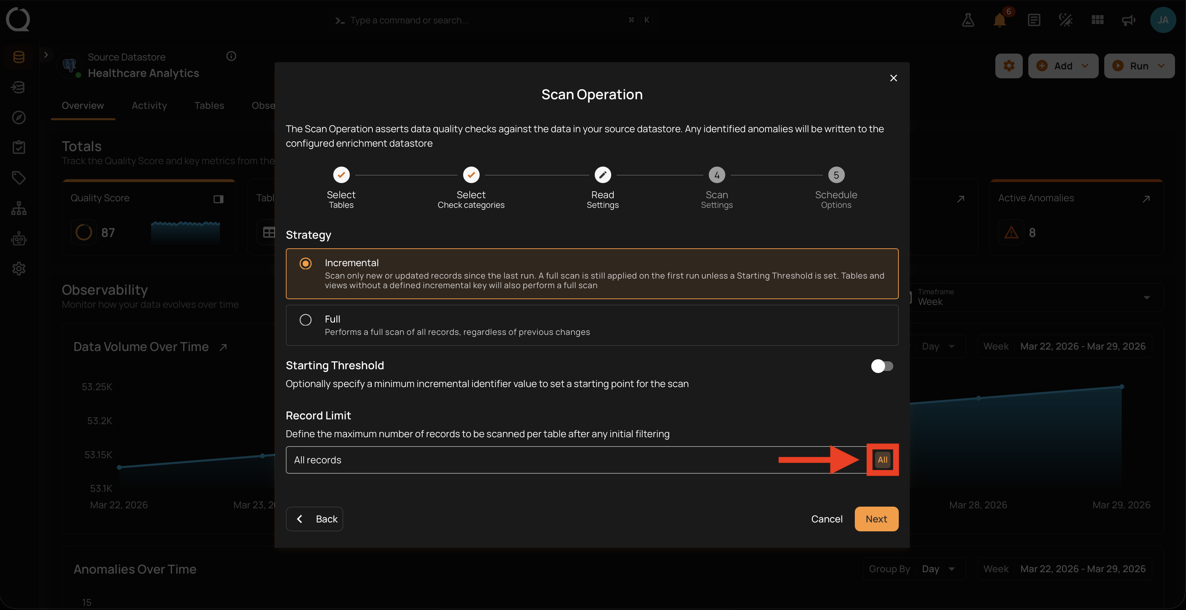The width and height of the screenshot is (1186, 610).
Task: Open the Run dropdown menu
Action: coord(1139,66)
